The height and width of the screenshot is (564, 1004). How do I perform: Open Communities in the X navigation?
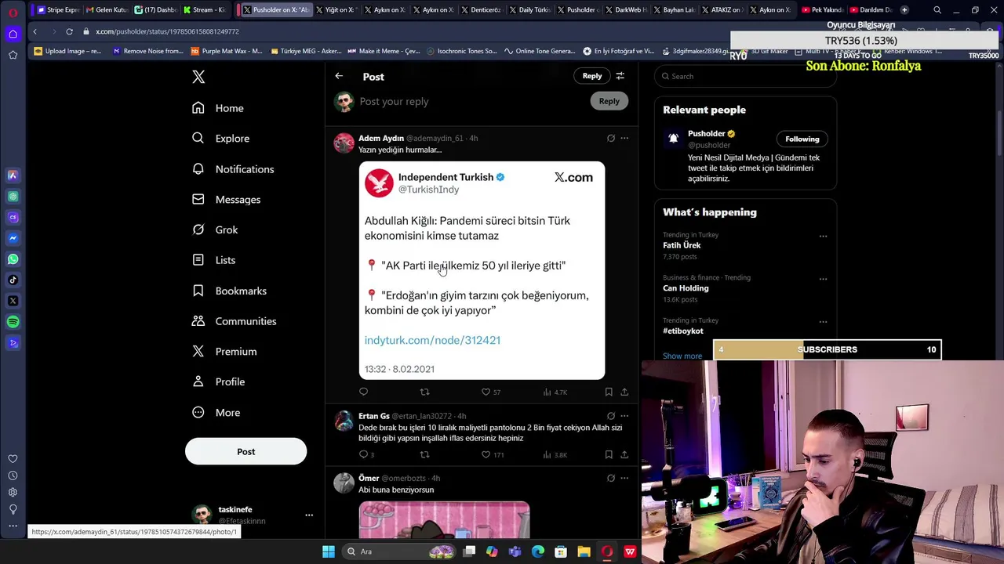tap(235, 321)
